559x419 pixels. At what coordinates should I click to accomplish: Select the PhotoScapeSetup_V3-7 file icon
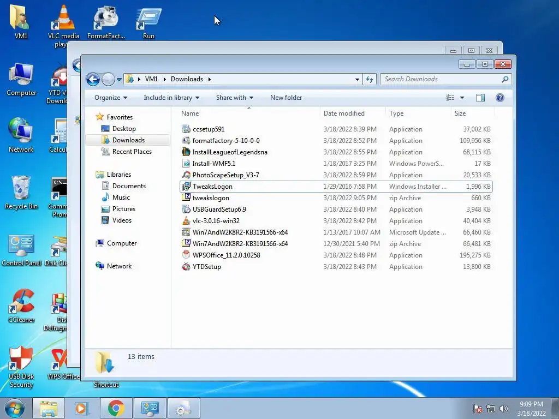click(186, 175)
